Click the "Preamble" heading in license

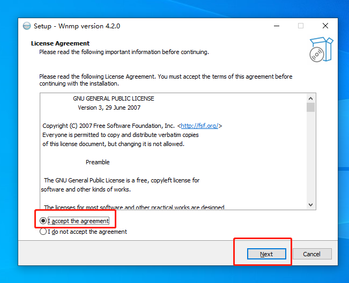coord(98,162)
